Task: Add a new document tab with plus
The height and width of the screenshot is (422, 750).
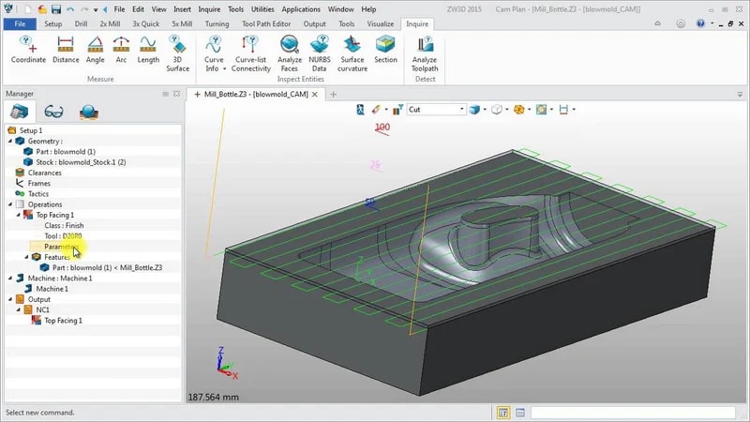Action: (334, 95)
